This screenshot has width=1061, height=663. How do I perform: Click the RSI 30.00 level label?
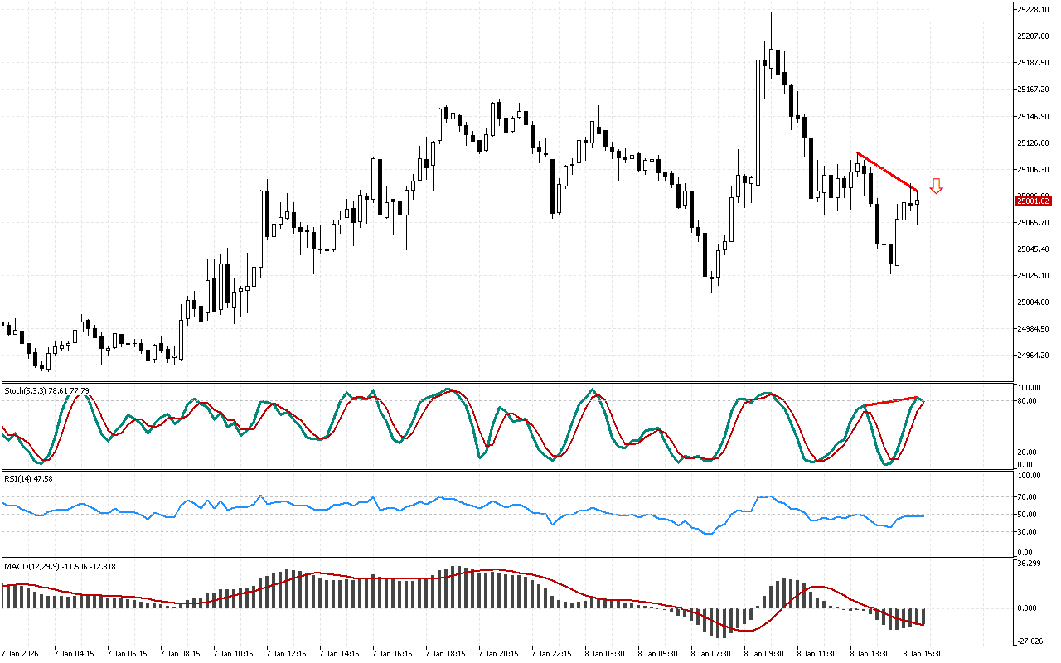[1028, 531]
